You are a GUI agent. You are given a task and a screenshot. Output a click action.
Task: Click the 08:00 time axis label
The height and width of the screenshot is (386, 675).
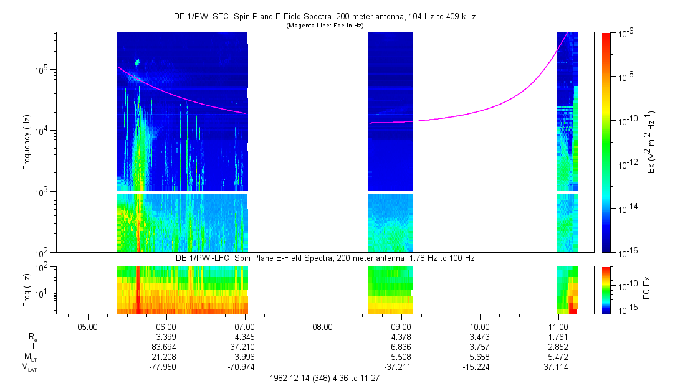[x=322, y=327]
